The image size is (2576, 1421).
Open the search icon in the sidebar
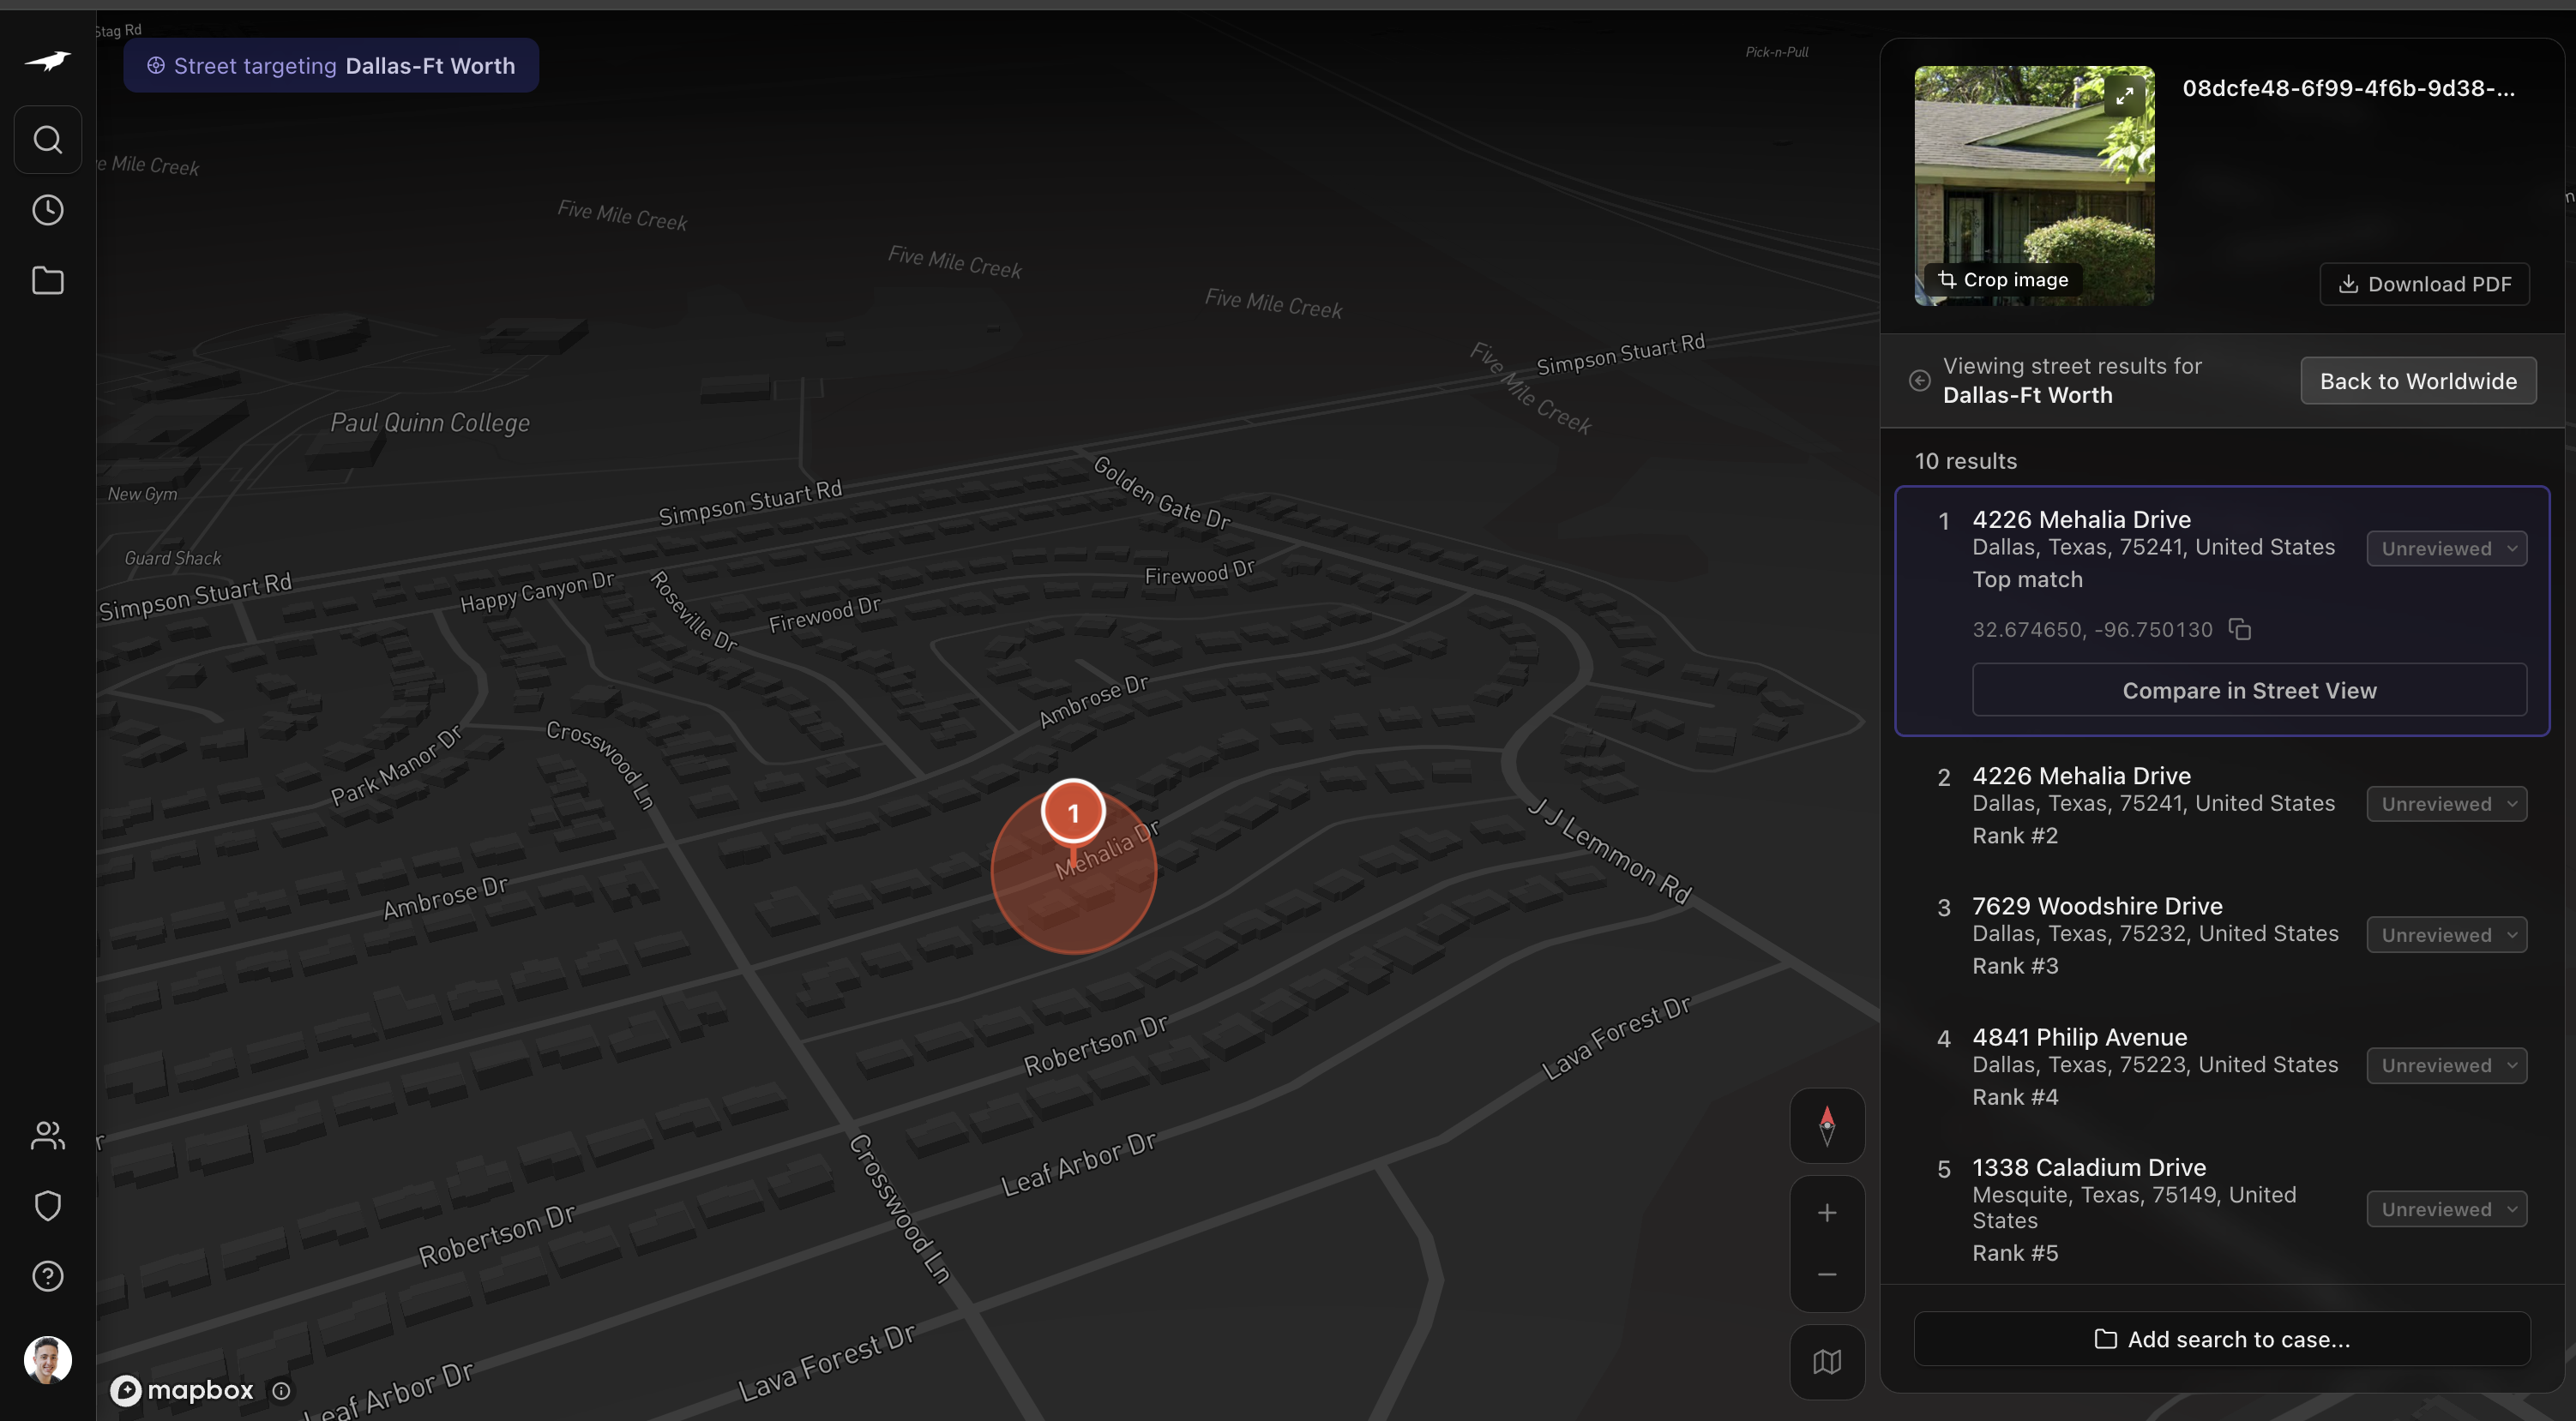point(48,140)
